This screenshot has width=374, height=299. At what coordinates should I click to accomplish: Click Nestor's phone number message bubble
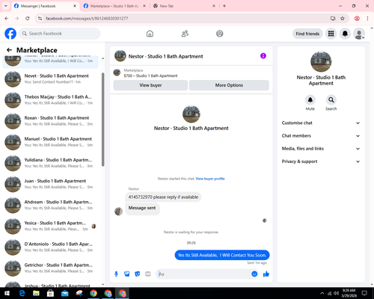(x=163, y=197)
